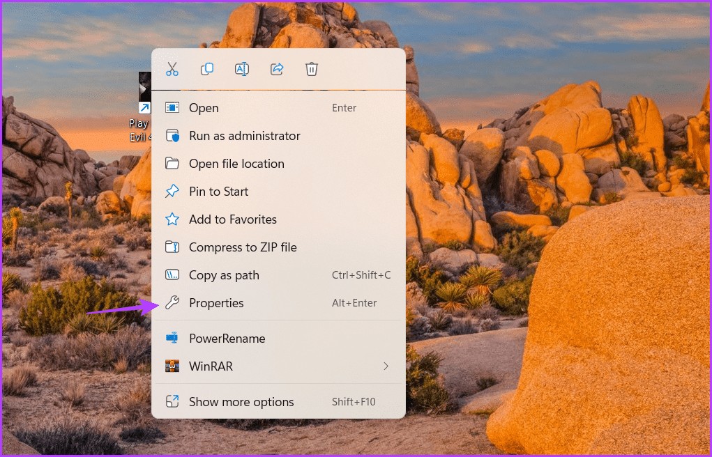The image size is (712, 457).
Task: Click the folder icon beside Open file location
Action: point(172,164)
